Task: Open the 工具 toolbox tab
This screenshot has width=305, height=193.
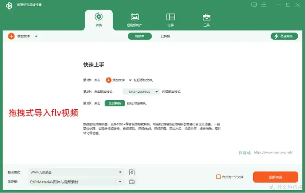Action: pos(206,20)
